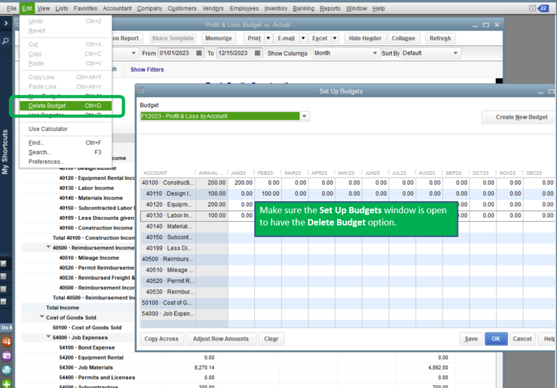Collapse the shortcuts bar with the left chevron
The image size is (557, 388).
coord(6,23)
